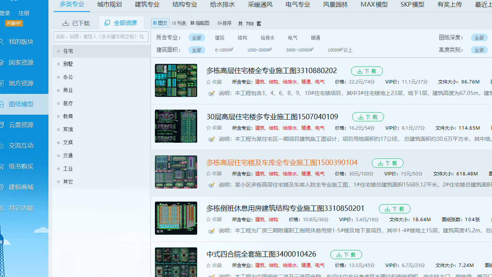Open 云盘资源 in left sidebar
Viewport: 492px width, 277px height.
point(21,125)
